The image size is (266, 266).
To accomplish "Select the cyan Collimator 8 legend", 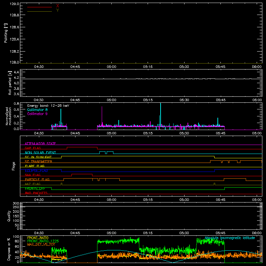I will coord(37,110).
